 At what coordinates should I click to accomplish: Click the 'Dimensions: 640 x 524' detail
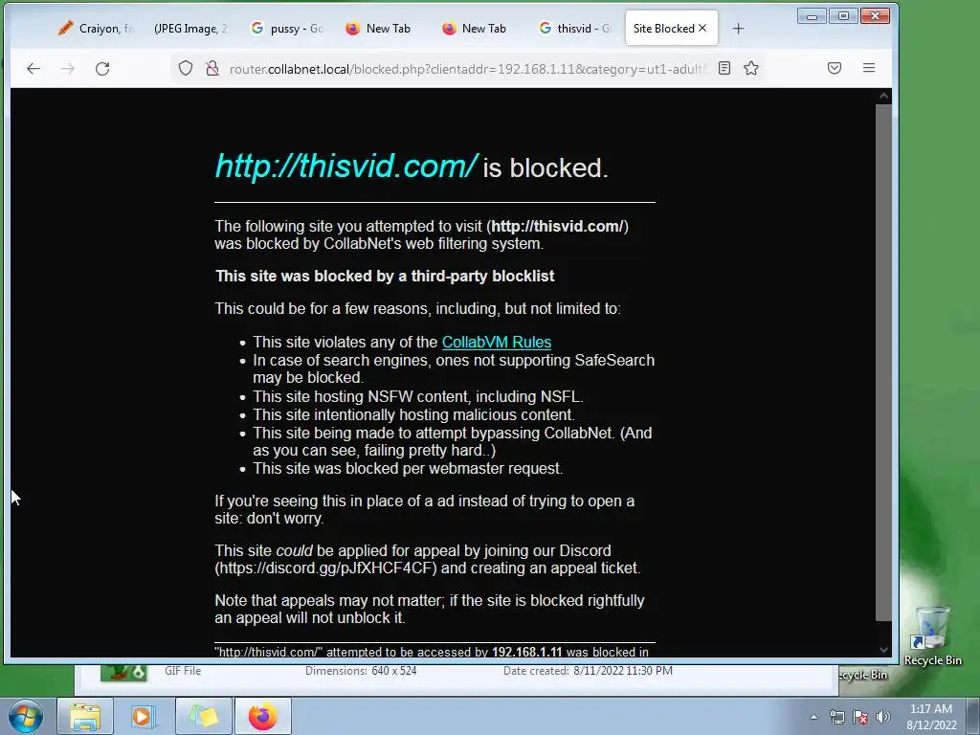(x=361, y=671)
